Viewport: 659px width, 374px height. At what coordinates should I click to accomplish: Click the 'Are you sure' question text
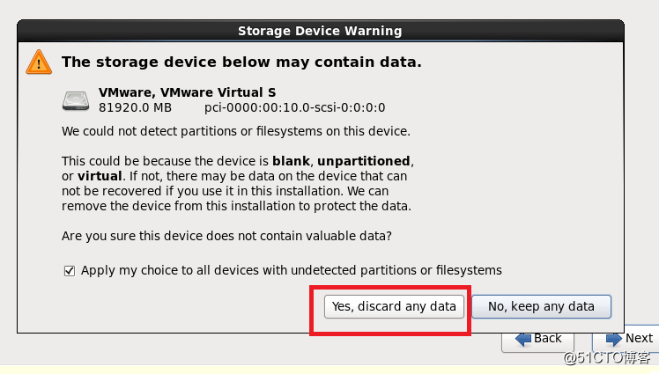226,236
